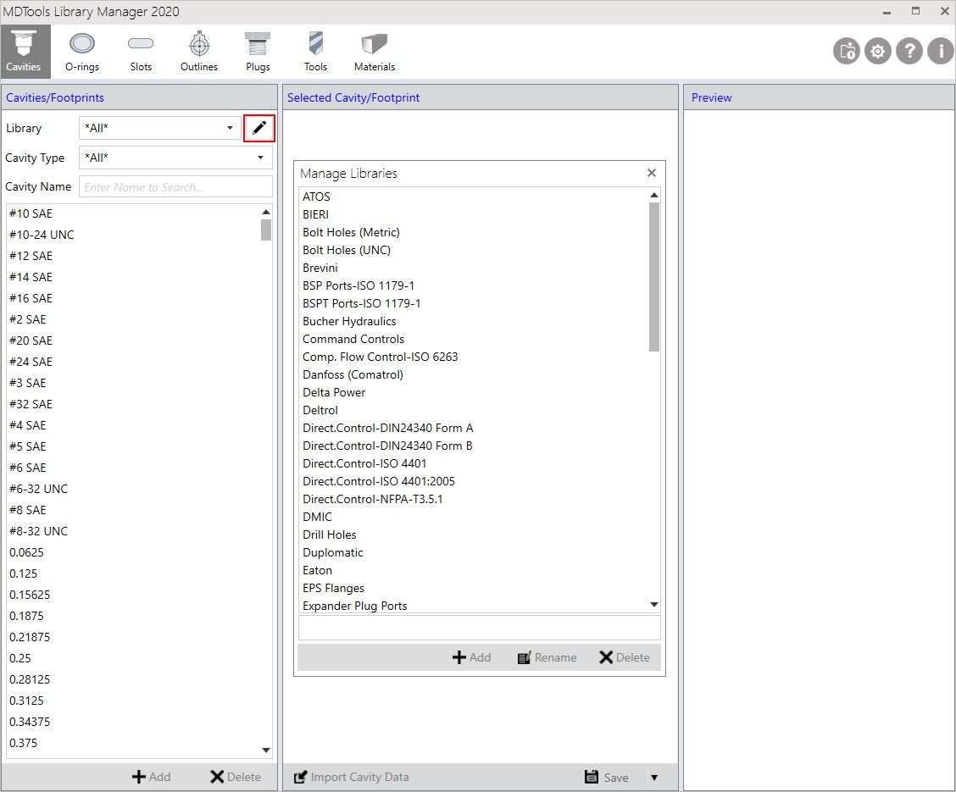The image size is (956, 792).
Task: Select the Cavities toolbar icon
Action: pyautogui.click(x=25, y=49)
